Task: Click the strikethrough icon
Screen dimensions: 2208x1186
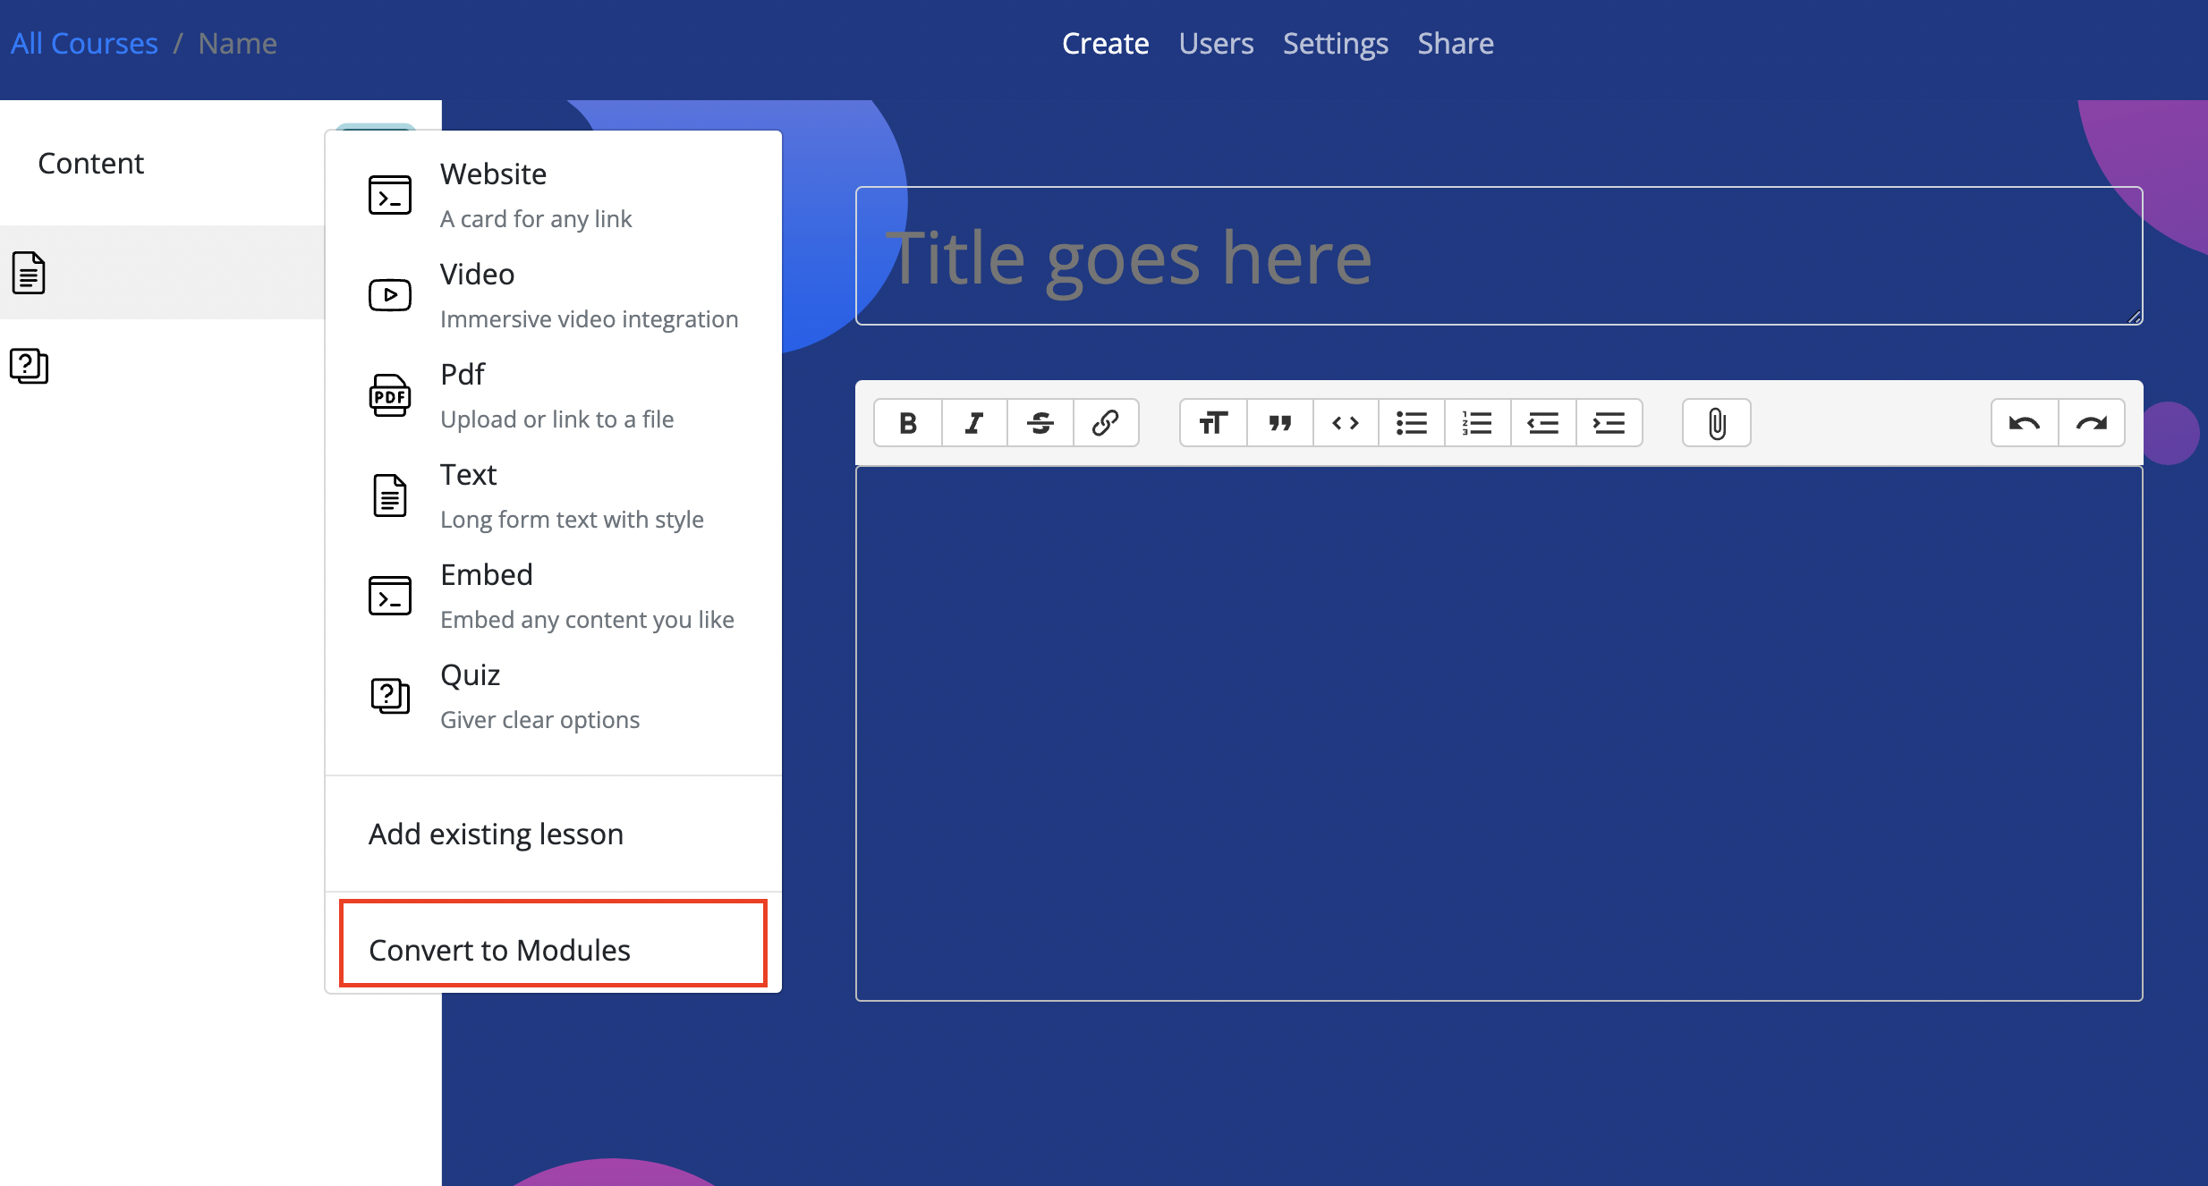Action: 1040,423
